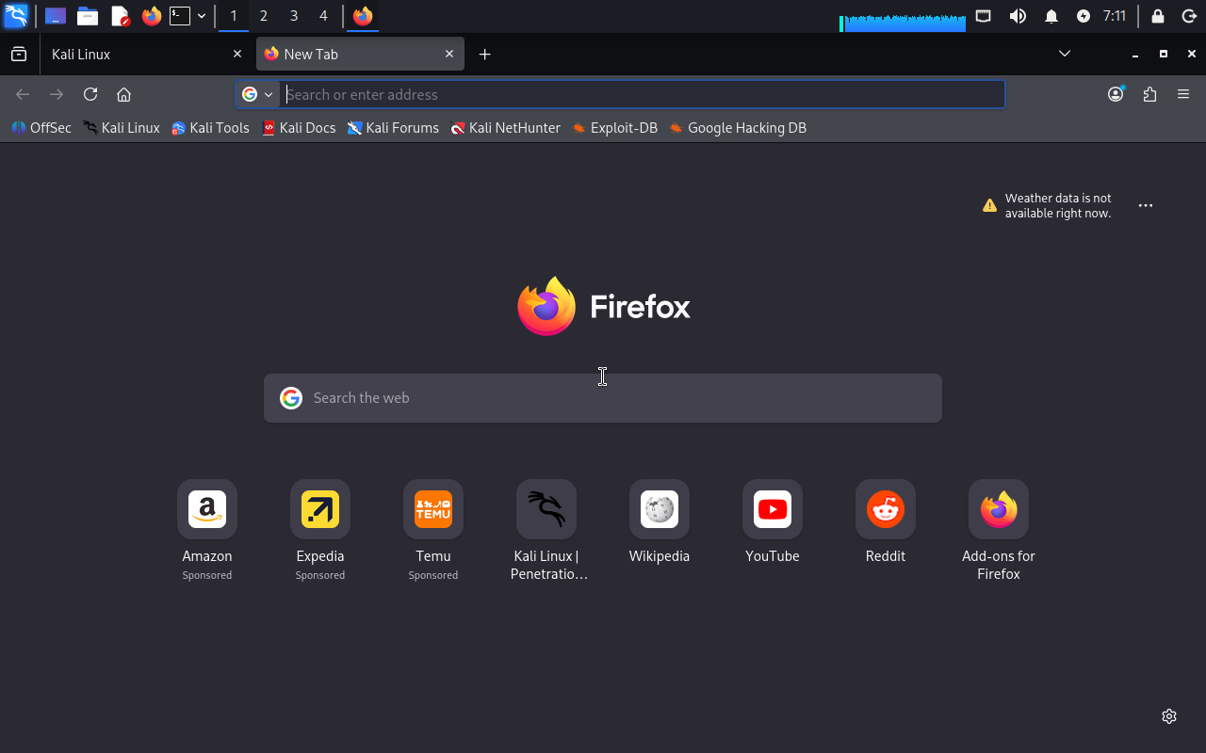Viewport: 1206px width, 753px height.
Task: Expand the list all tabs chevron
Action: 1065,54
